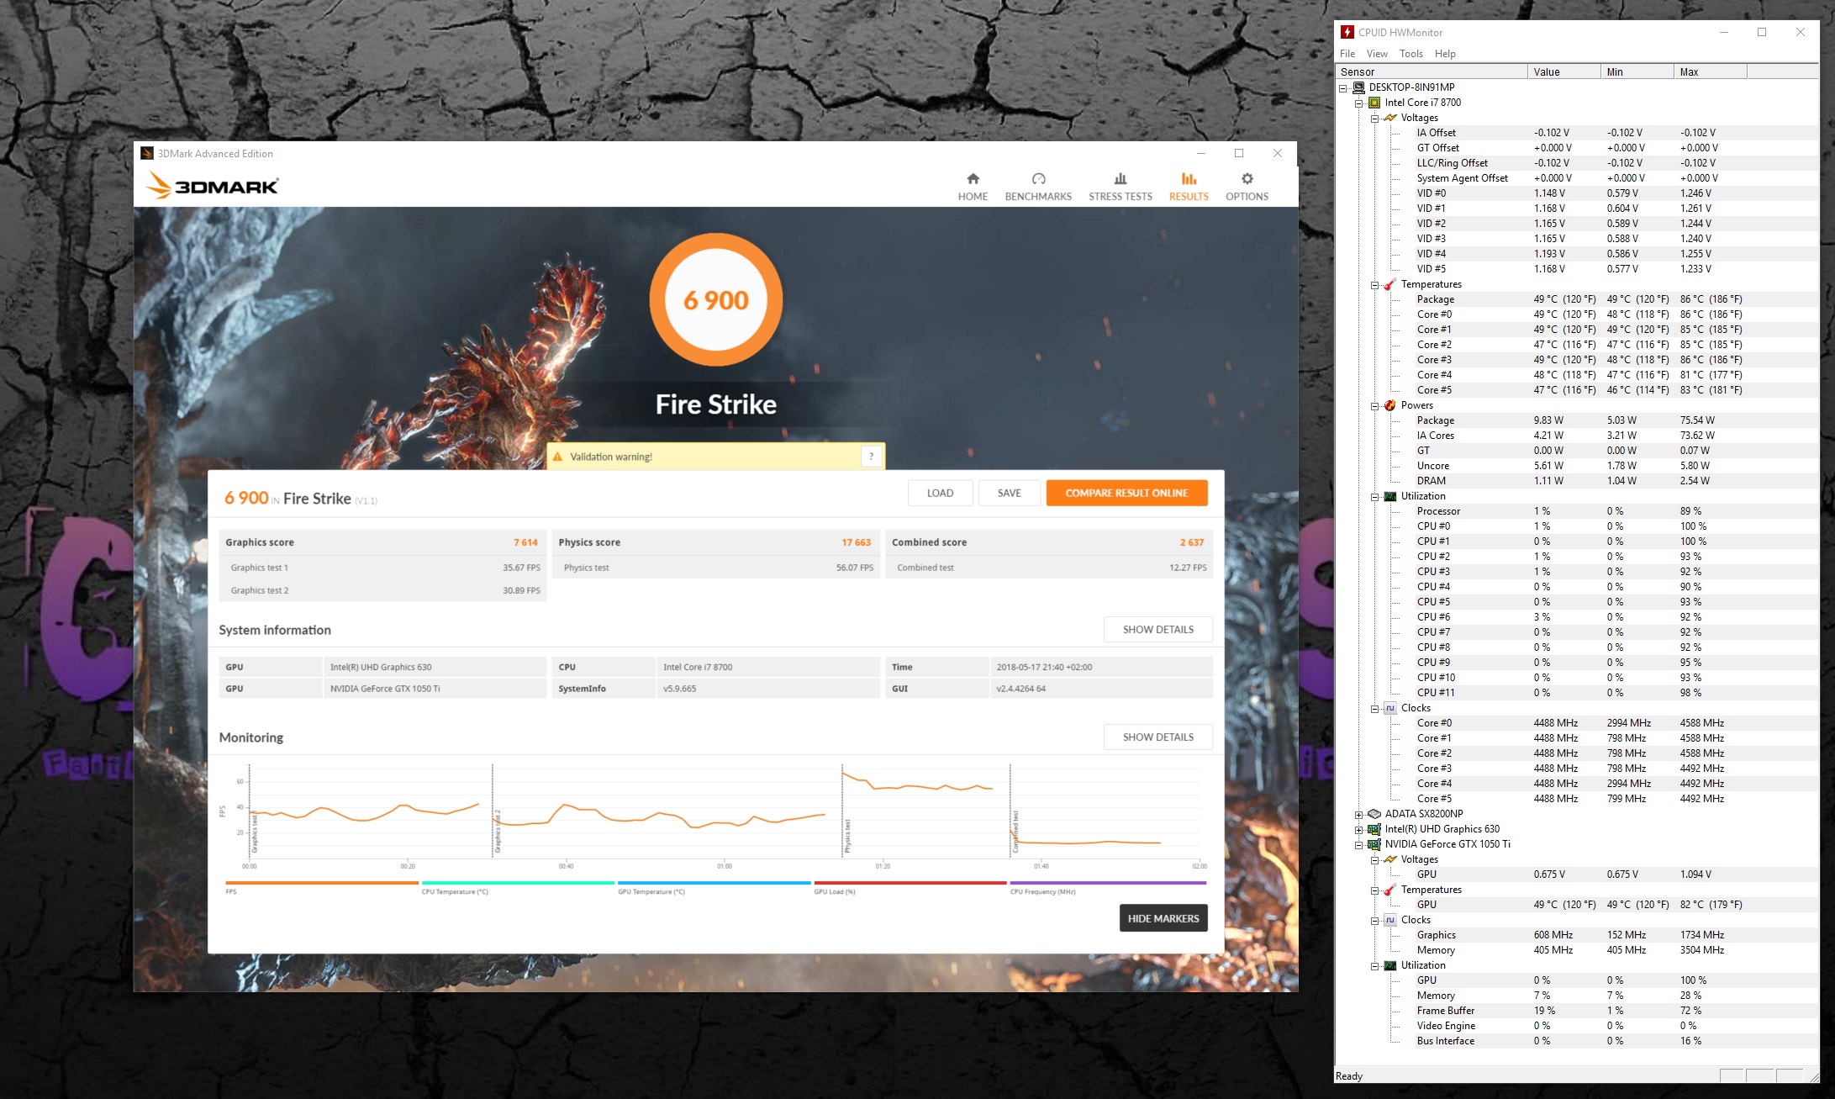
Task: Collapse the Powers group
Action: click(1374, 405)
